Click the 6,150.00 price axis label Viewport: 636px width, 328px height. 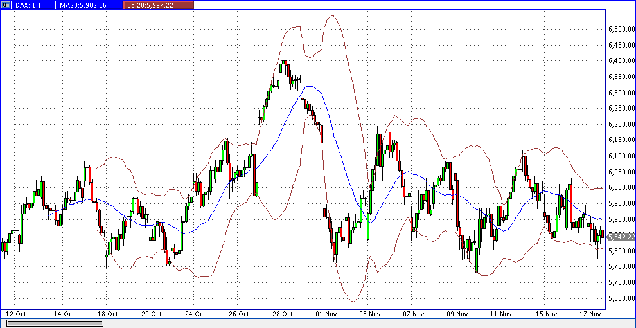[621, 140]
